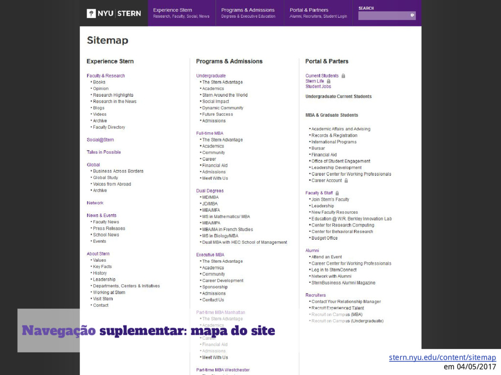501x375 pixels.
Task: Open Research Highlights link
Action: [113, 95]
